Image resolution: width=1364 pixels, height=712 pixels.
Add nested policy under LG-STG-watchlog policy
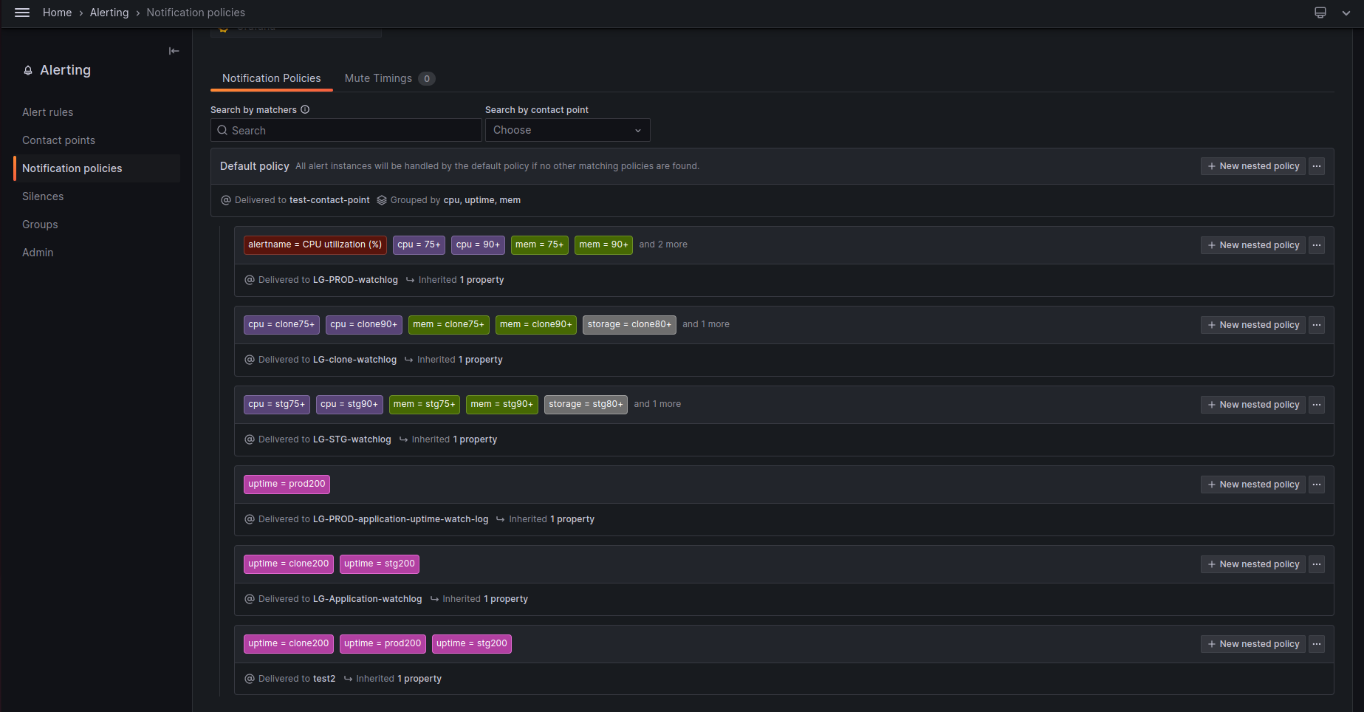1253,405
